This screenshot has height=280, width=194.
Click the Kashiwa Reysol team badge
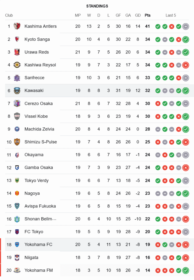[x=17, y=65]
